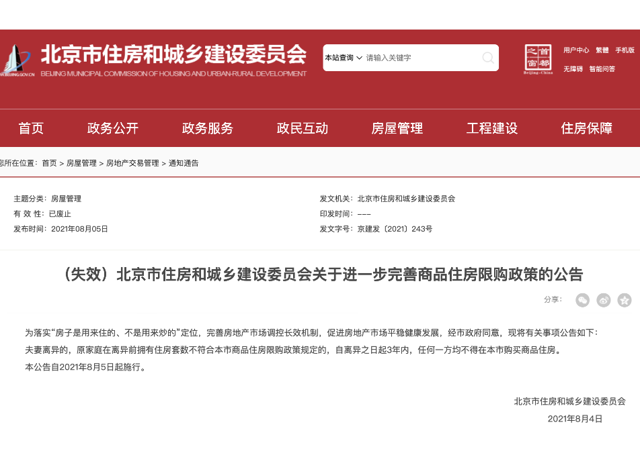The image size is (640, 449).
Task: Click 房地产交易管理 in the breadcrumb
Action: click(x=132, y=163)
